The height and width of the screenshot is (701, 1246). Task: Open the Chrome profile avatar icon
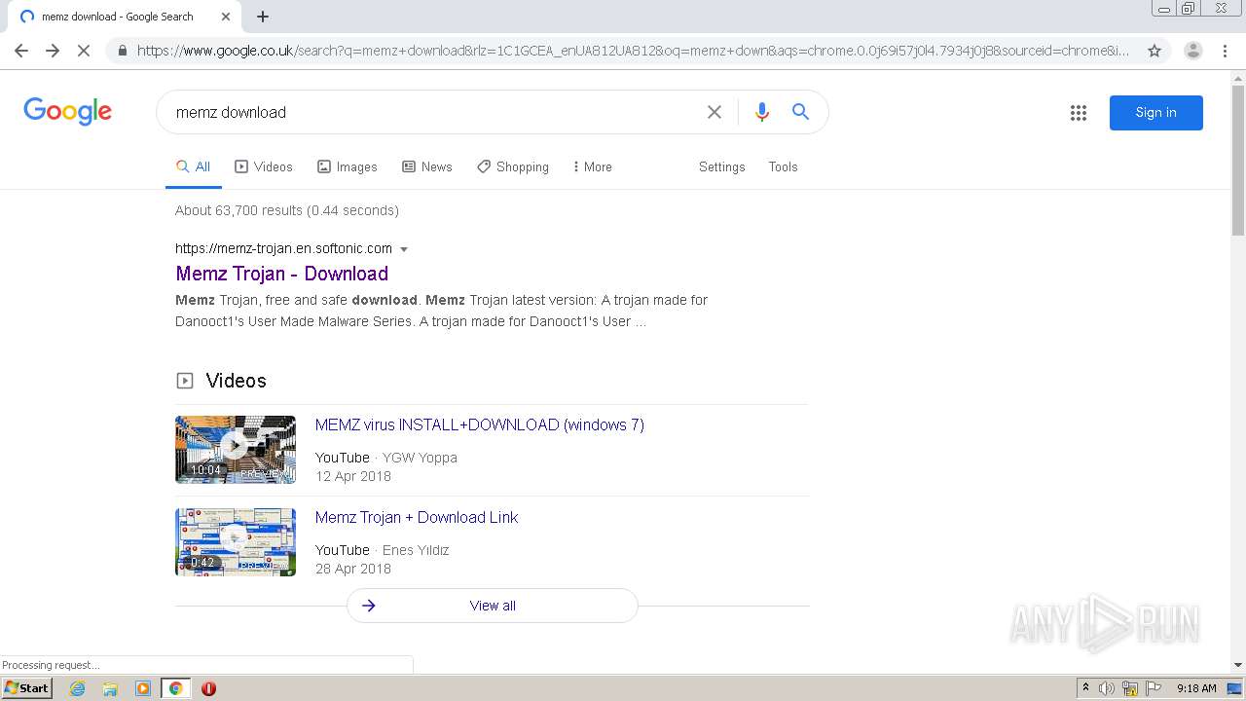pyautogui.click(x=1192, y=51)
